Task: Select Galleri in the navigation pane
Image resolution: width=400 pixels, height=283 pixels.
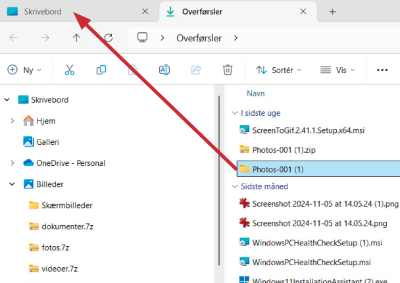Action: click(49, 141)
